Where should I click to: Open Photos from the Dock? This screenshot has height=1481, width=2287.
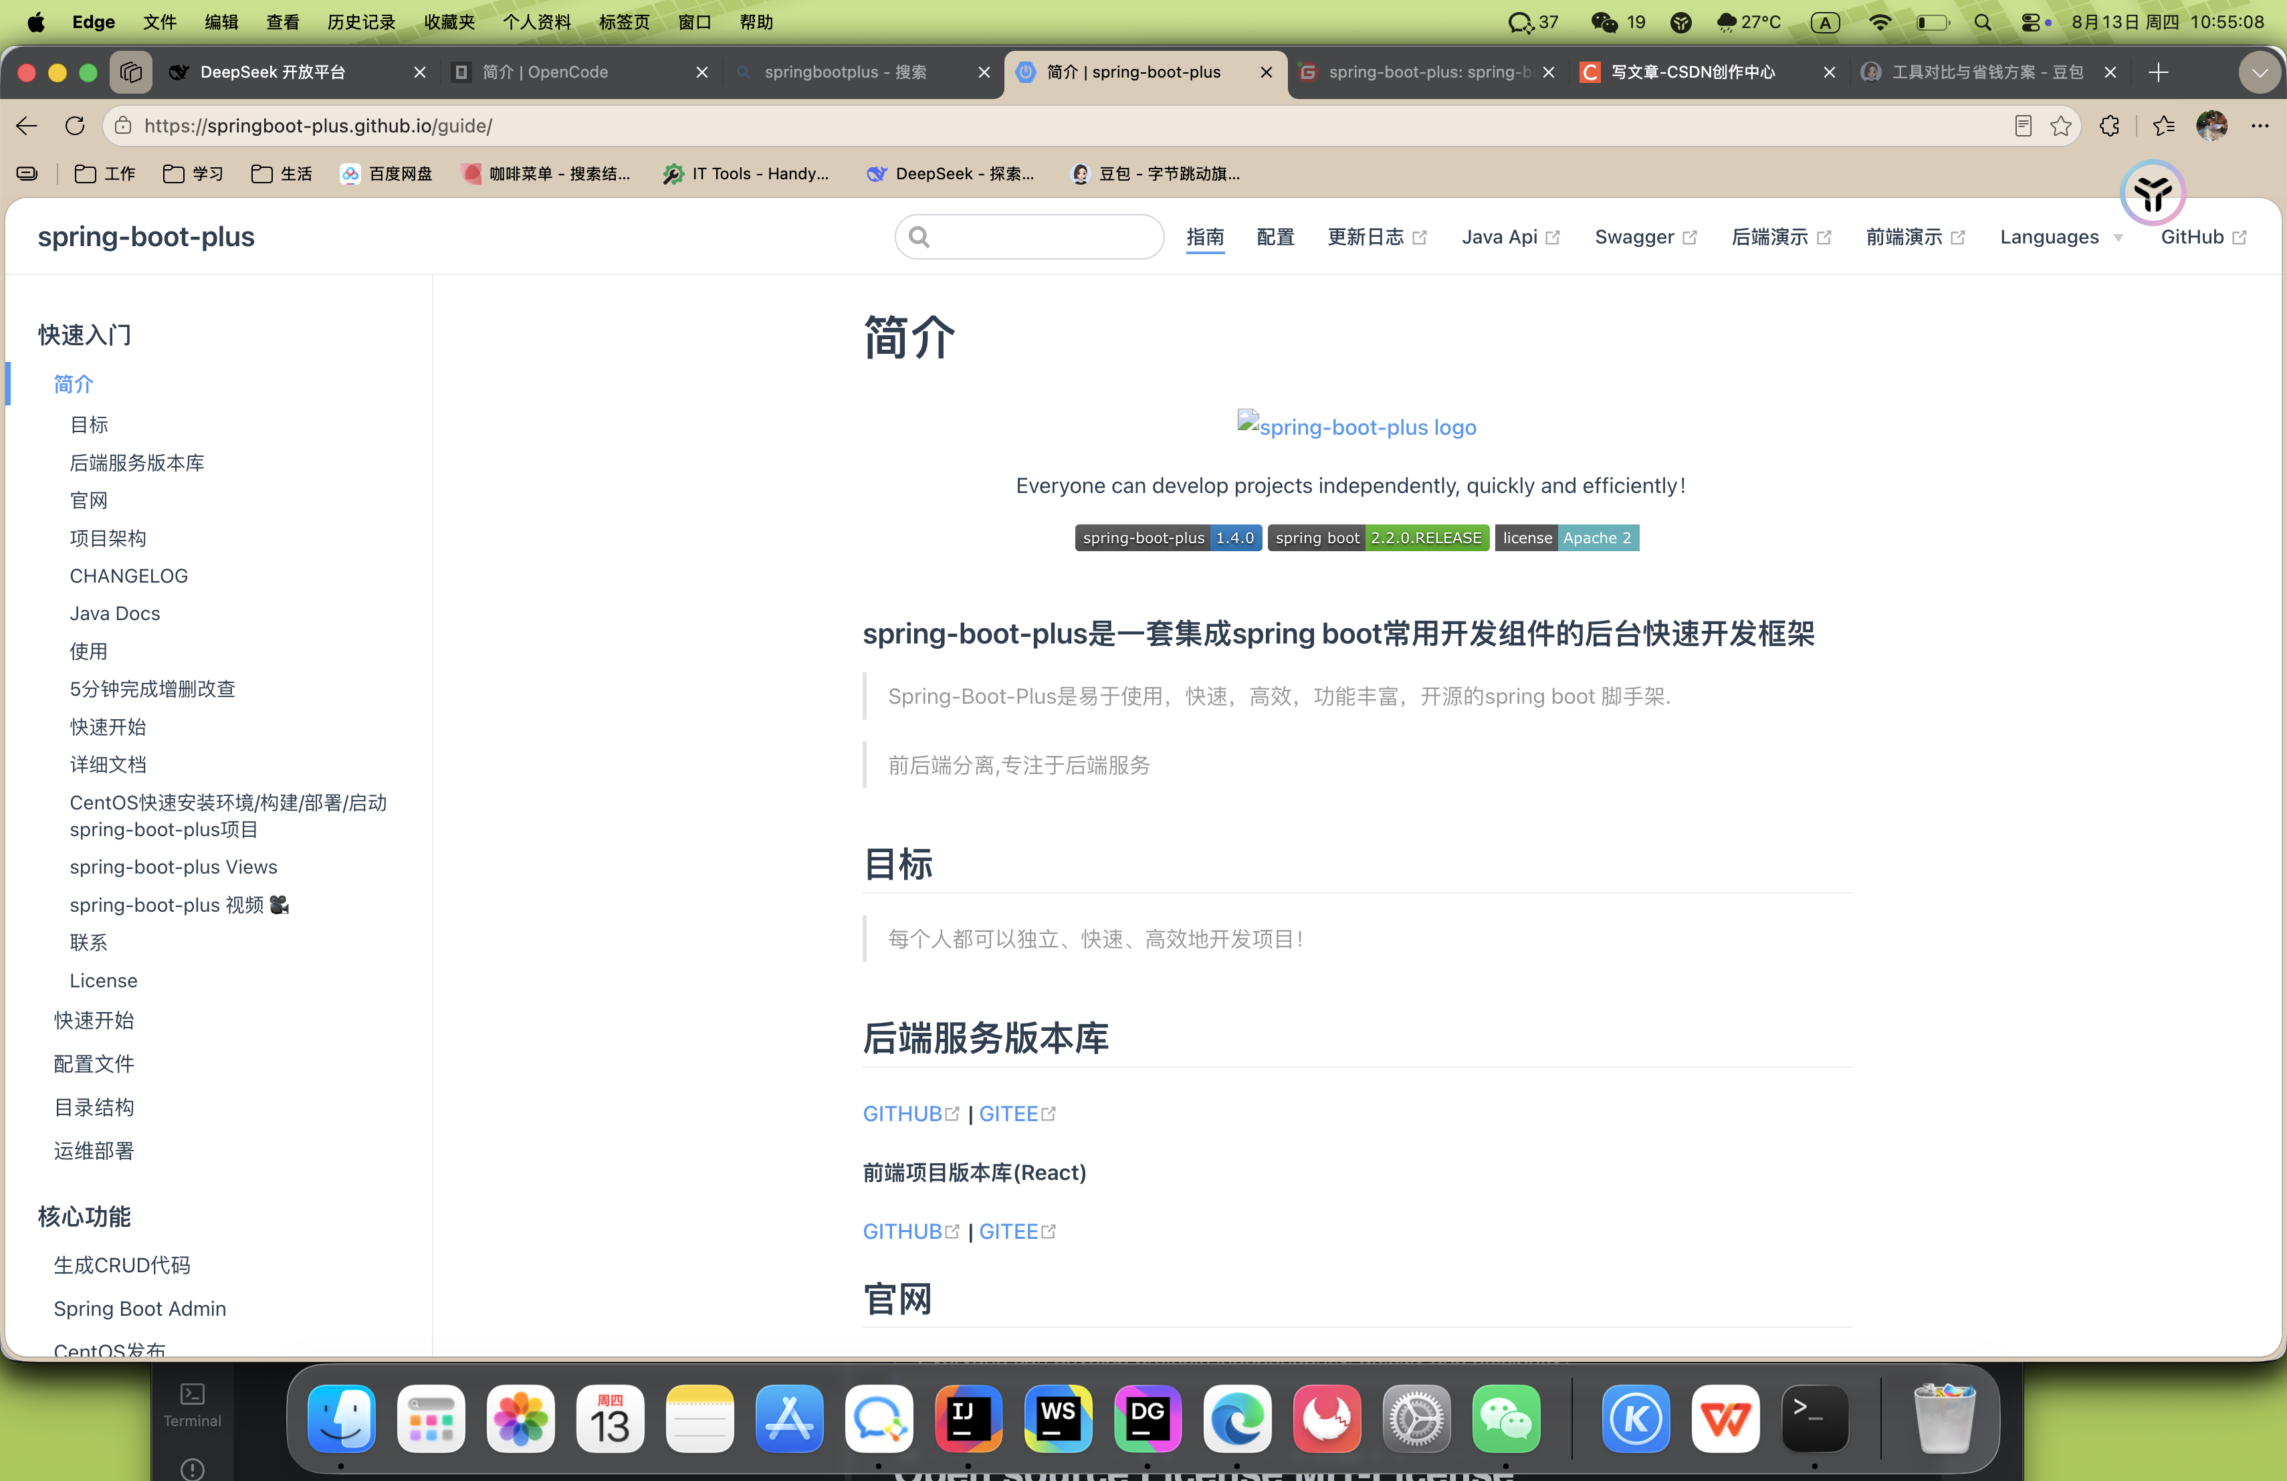tap(521, 1419)
